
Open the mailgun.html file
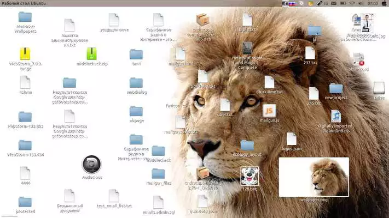[x=181, y=54]
